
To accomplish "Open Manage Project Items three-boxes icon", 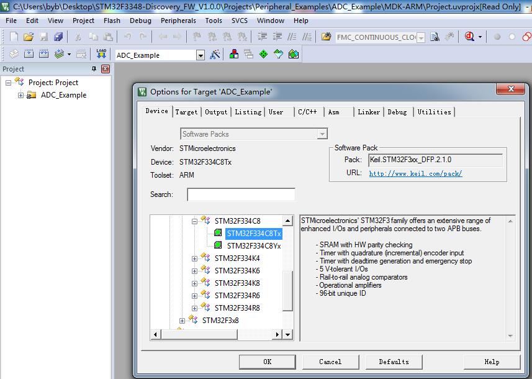I will pos(234,54).
